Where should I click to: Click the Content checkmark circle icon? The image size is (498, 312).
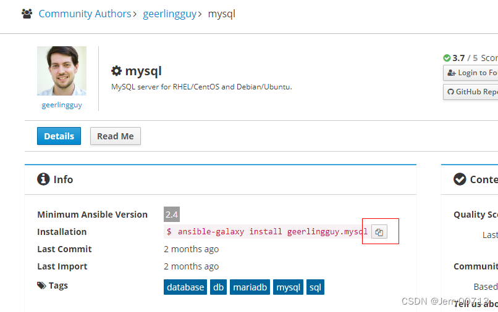460,179
